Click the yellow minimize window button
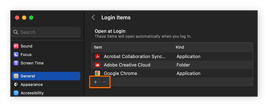 click(x=24, y=18)
